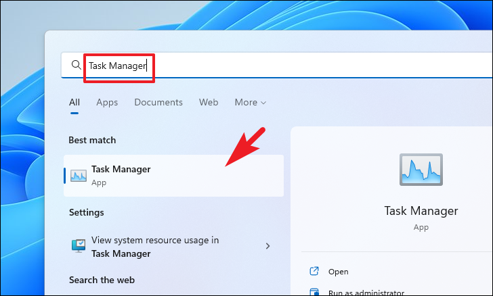The image size is (493, 296).
Task: Click the Task Manager icon in best match
Action: 79,176
